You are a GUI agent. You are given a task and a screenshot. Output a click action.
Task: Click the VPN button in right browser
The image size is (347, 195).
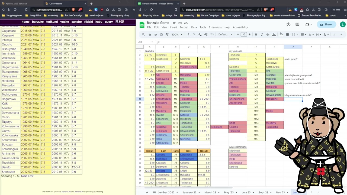click(x=336, y=9)
